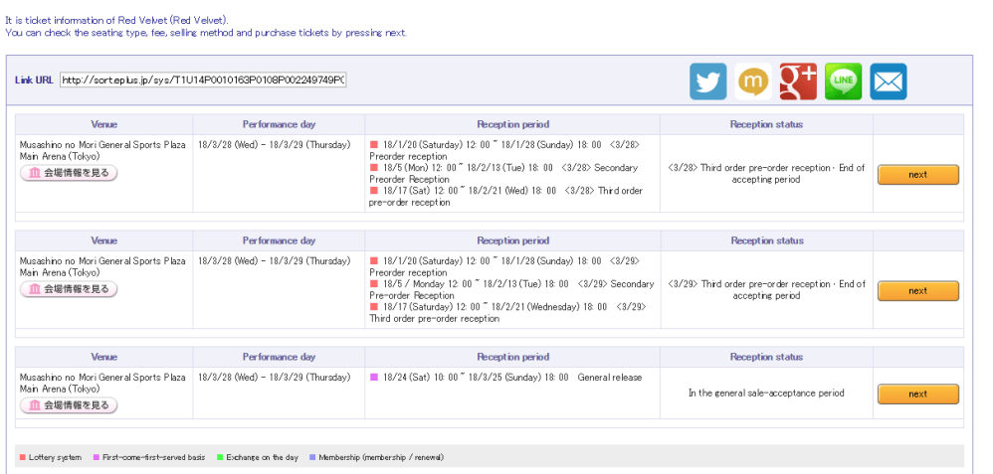Image resolution: width=993 pixels, height=474 pixels.
Task: Click "First-come-first-served basis" legend text
Action: point(154,457)
